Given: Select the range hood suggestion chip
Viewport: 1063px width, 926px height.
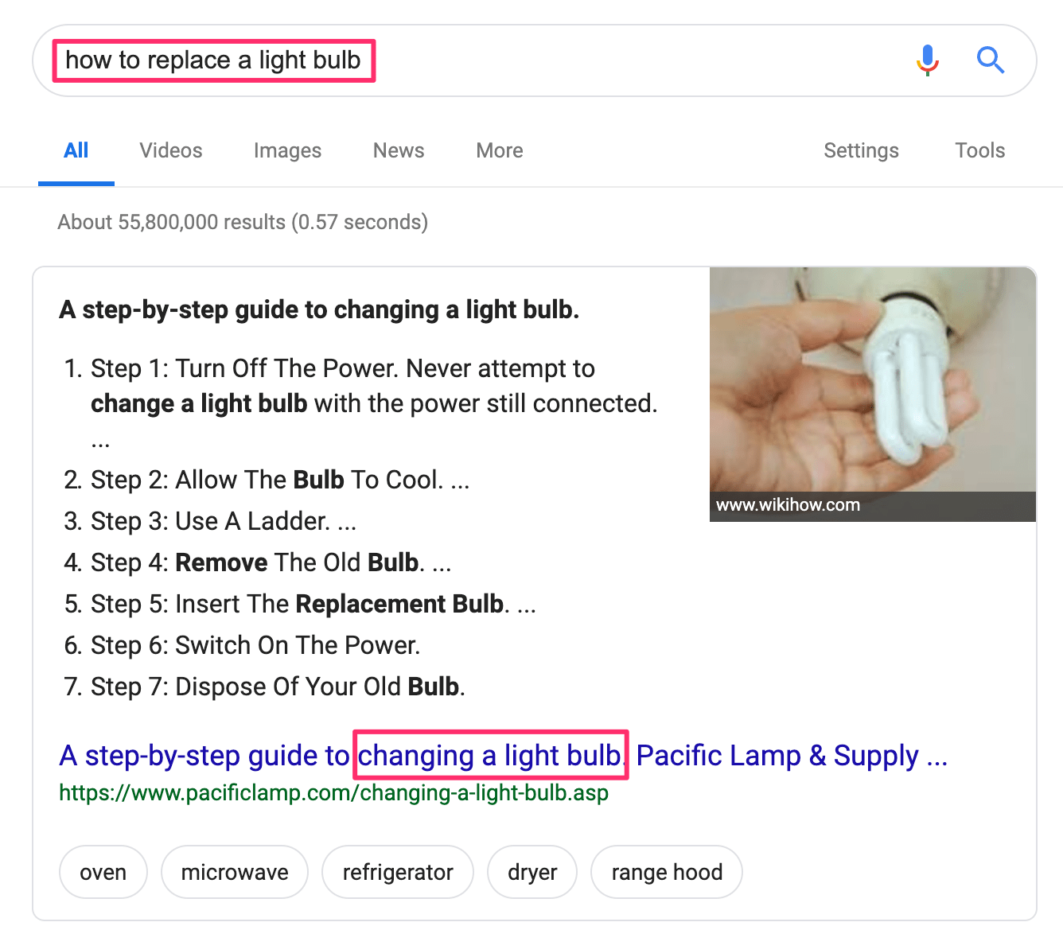Looking at the screenshot, I should pos(667,872).
